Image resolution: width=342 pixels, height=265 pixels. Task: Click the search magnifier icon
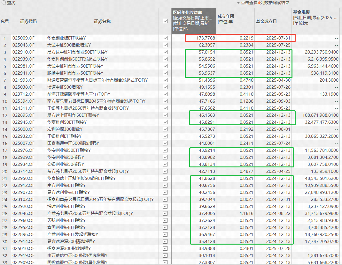click(x=4, y=3)
